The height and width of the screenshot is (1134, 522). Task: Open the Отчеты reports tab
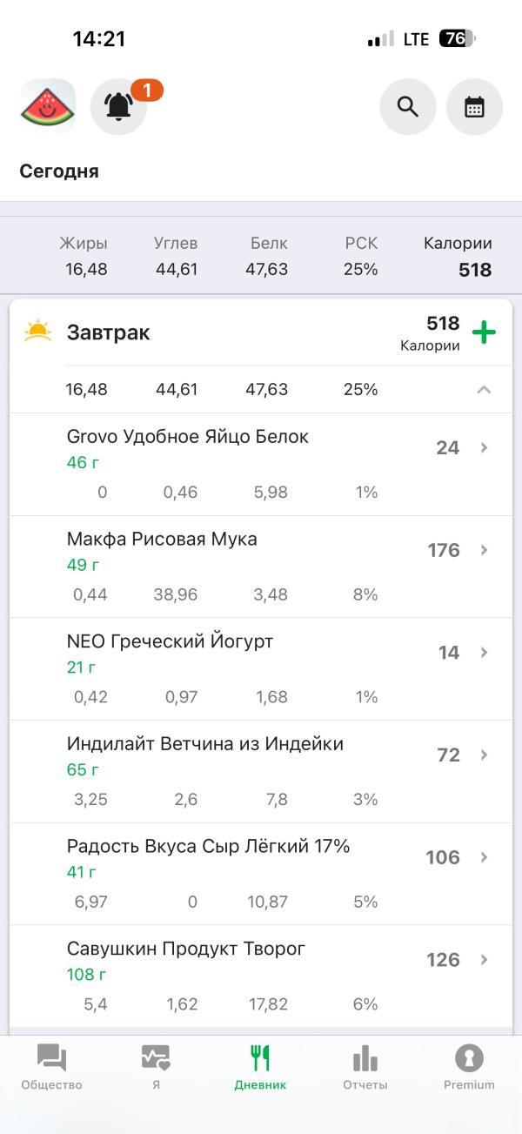pos(365,1068)
